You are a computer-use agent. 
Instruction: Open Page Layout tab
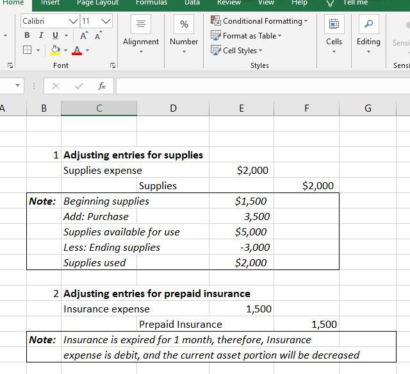(97, 3)
